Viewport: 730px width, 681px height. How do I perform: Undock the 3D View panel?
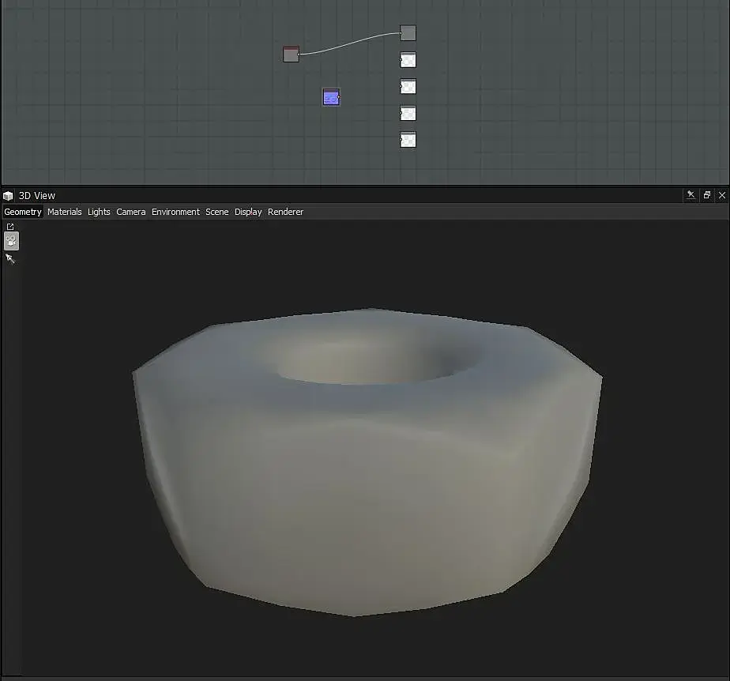click(707, 195)
